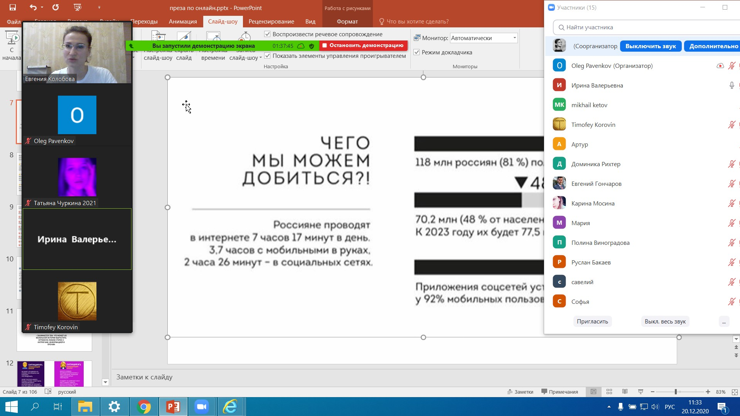740x416 pixels.
Task: Click the Zoom security shield icon in the share bar
Action: 312,46
